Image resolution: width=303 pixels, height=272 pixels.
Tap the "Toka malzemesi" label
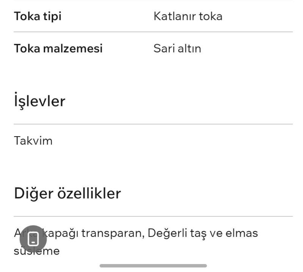pos(58,48)
